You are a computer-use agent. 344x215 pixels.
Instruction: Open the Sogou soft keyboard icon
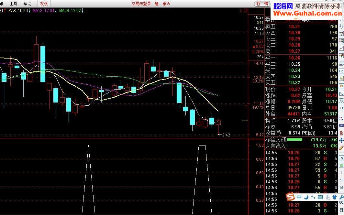pos(320,197)
